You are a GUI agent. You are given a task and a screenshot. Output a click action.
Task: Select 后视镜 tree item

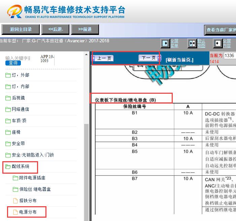click(19, 98)
